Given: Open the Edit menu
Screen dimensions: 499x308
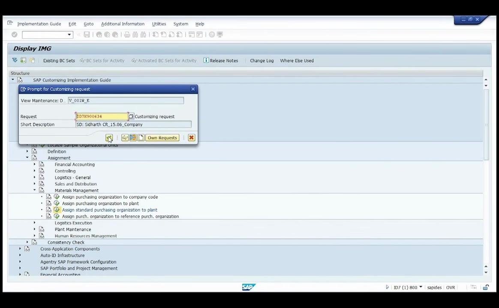Looking at the screenshot, I should point(72,24).
